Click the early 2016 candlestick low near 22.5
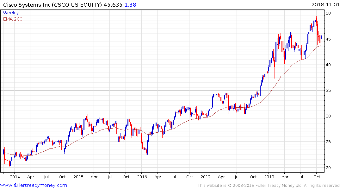The image size is (340, 190). pyautogui.click(x=147, y=148)
